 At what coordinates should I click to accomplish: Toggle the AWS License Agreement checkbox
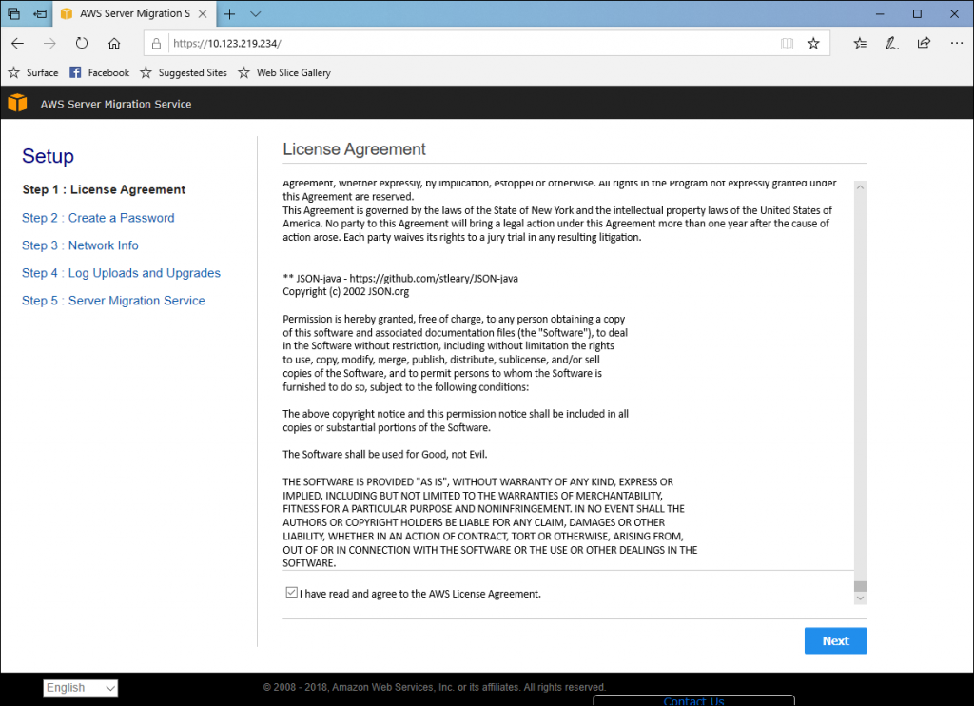coord(291,593)
